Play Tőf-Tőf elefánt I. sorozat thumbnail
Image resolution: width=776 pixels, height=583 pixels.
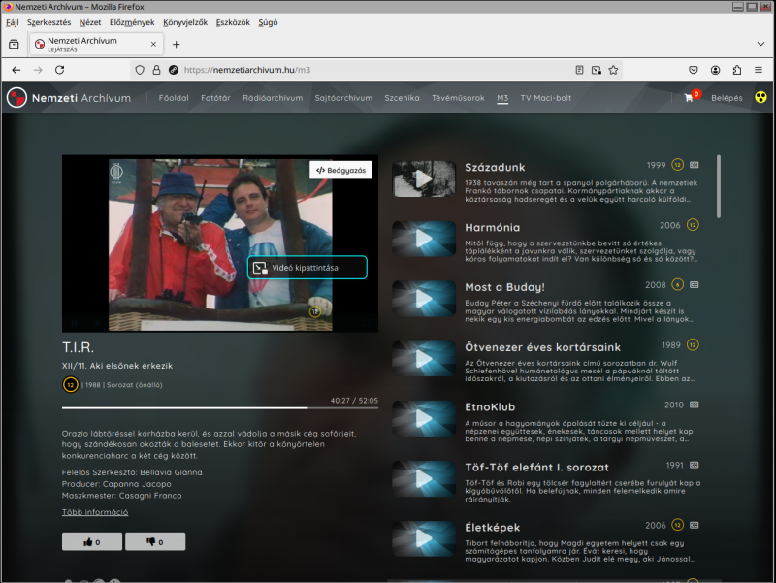tap(424, 478)
